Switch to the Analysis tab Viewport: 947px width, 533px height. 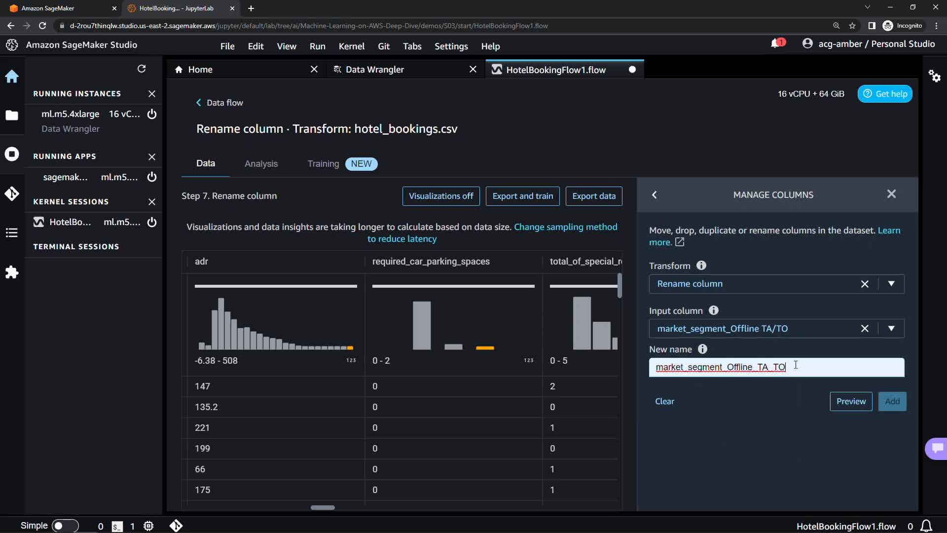click(x=261, y=164)
